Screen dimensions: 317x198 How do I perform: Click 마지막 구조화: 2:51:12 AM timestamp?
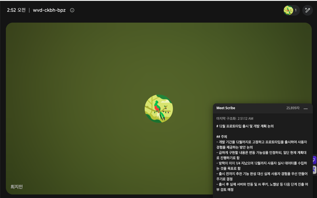[235, 118]
